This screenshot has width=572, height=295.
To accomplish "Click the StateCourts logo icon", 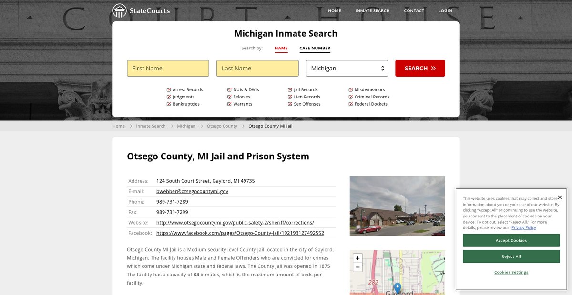I will 120,10.
